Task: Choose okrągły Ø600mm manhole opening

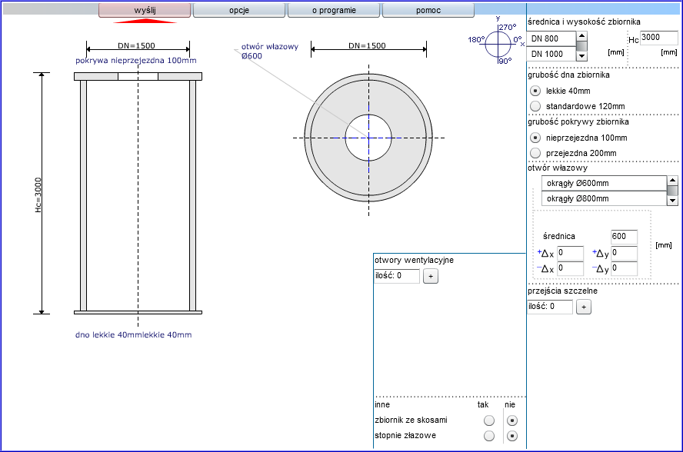Action: (604, 183)
